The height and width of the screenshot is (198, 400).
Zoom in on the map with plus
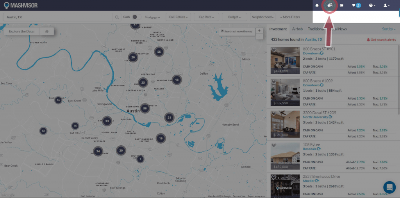259,30
